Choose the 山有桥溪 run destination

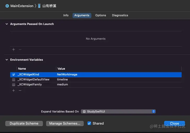[x=49, y=6]
